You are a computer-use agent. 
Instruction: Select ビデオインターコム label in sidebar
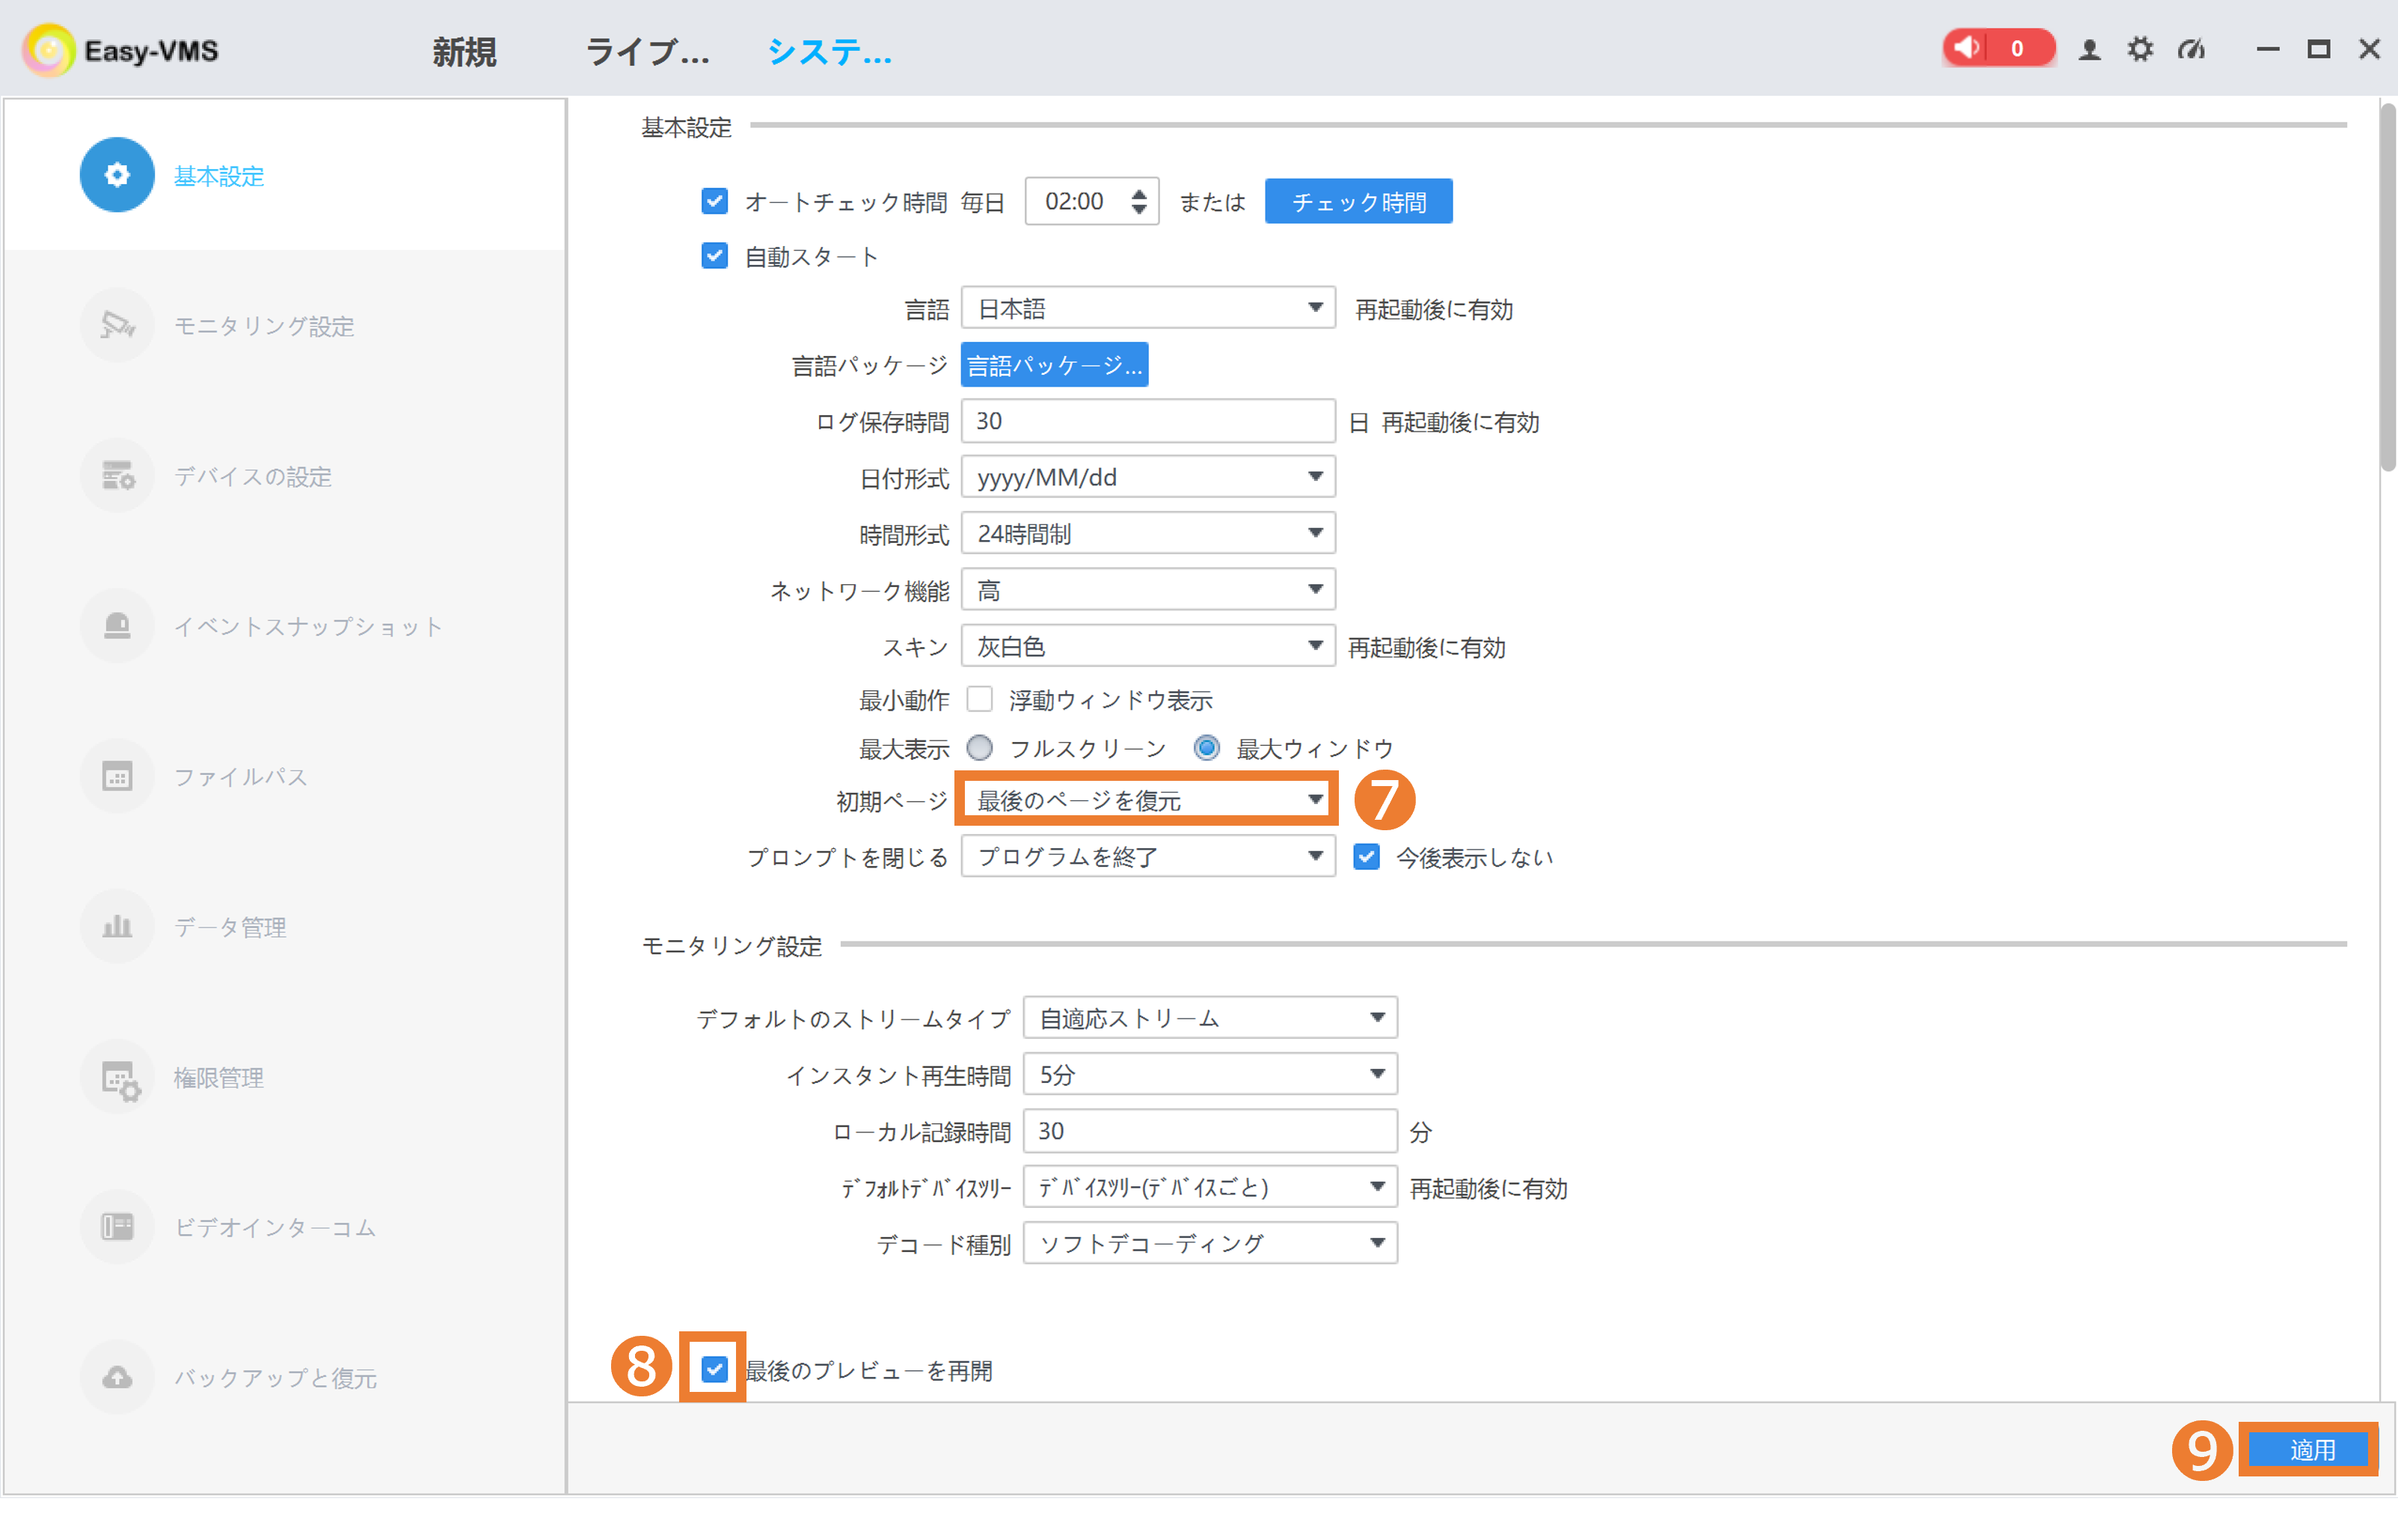(x=275, y=1228)
